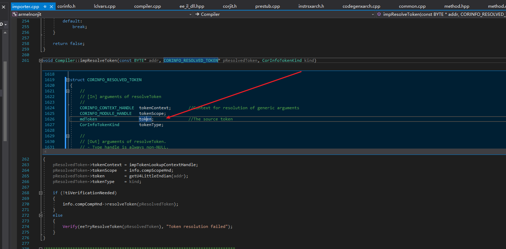Collapse the impResolveToken function at line 261
The image size is (506, 249).
click(x=41, y=61)
